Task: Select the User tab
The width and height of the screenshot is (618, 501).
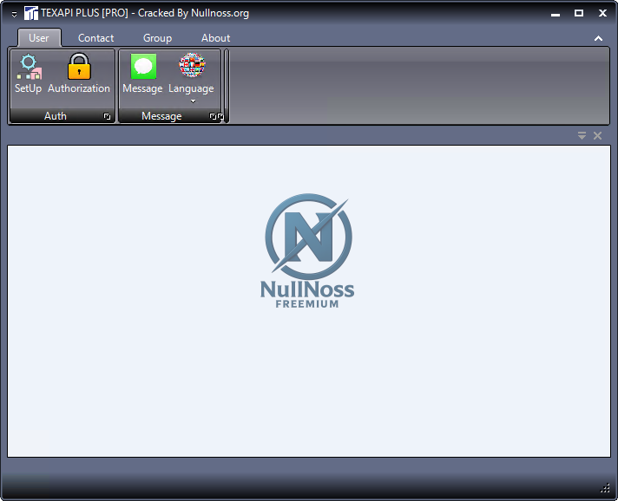Action: click(x=39, y=38)
